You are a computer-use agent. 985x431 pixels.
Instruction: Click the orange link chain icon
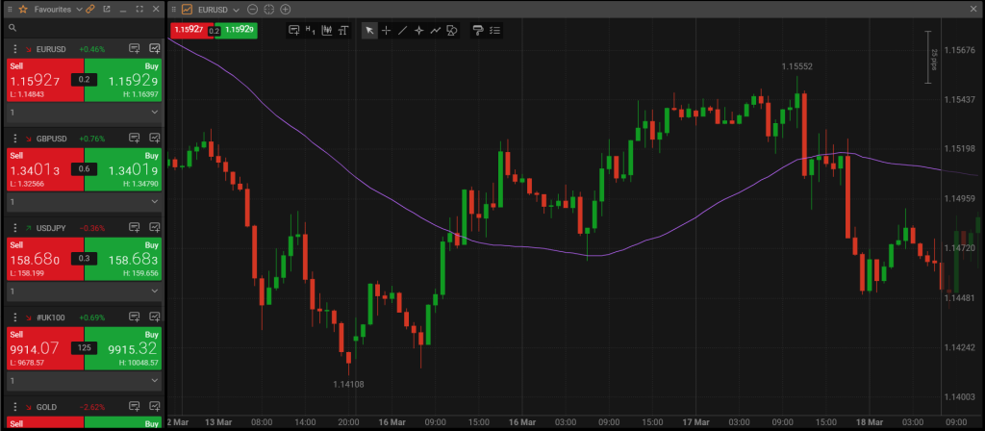[89, 10]
